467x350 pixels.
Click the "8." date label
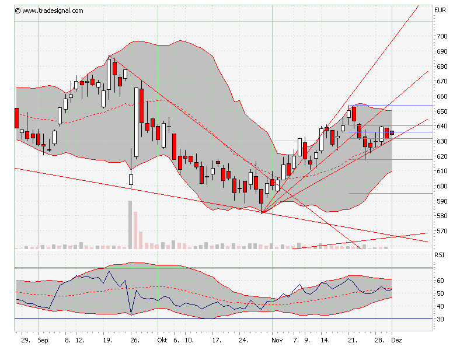tap(68, 340)
